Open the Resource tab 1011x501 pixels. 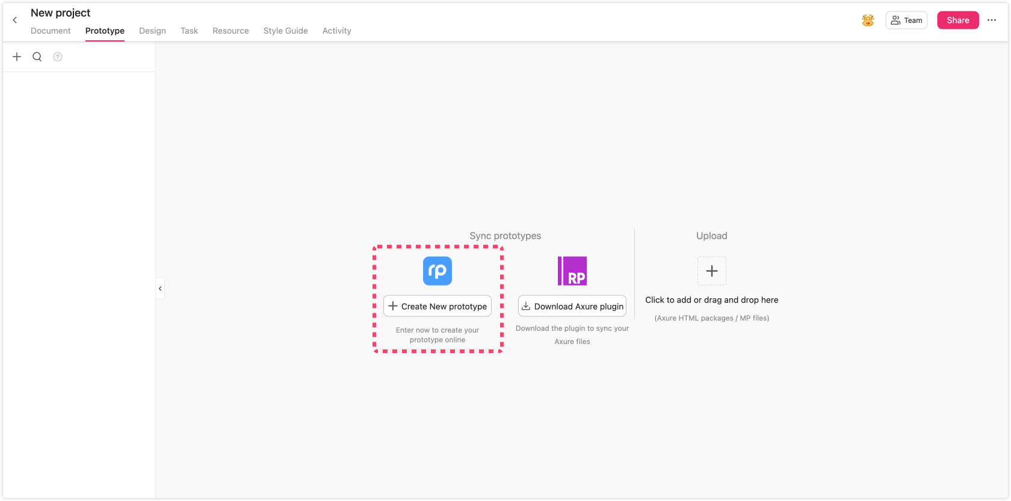coord(230,31)
